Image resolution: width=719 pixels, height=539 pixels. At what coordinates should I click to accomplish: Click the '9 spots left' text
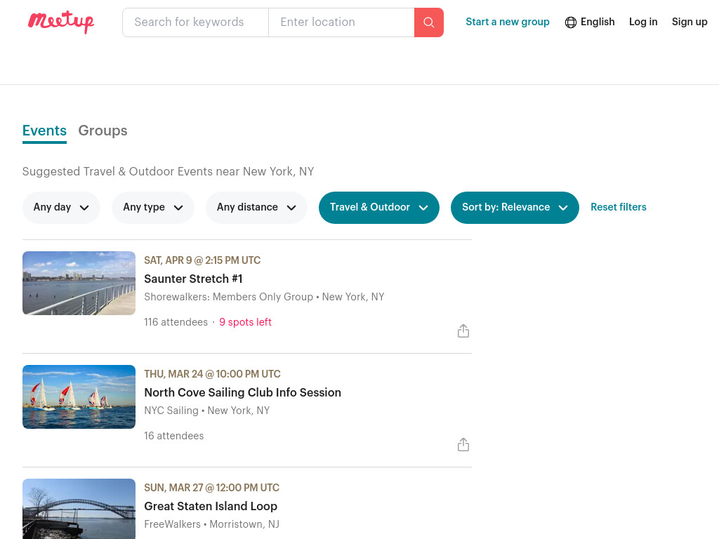(x=245, y=322)
